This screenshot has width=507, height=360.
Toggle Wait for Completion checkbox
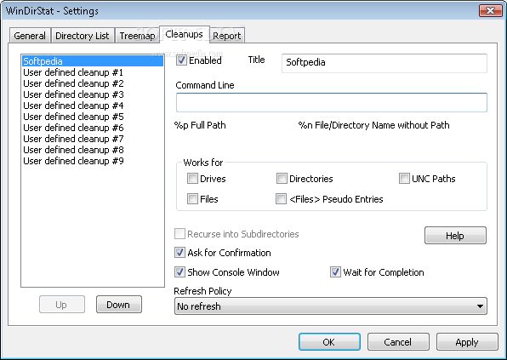pyautogui.click(x=335, y=272)
